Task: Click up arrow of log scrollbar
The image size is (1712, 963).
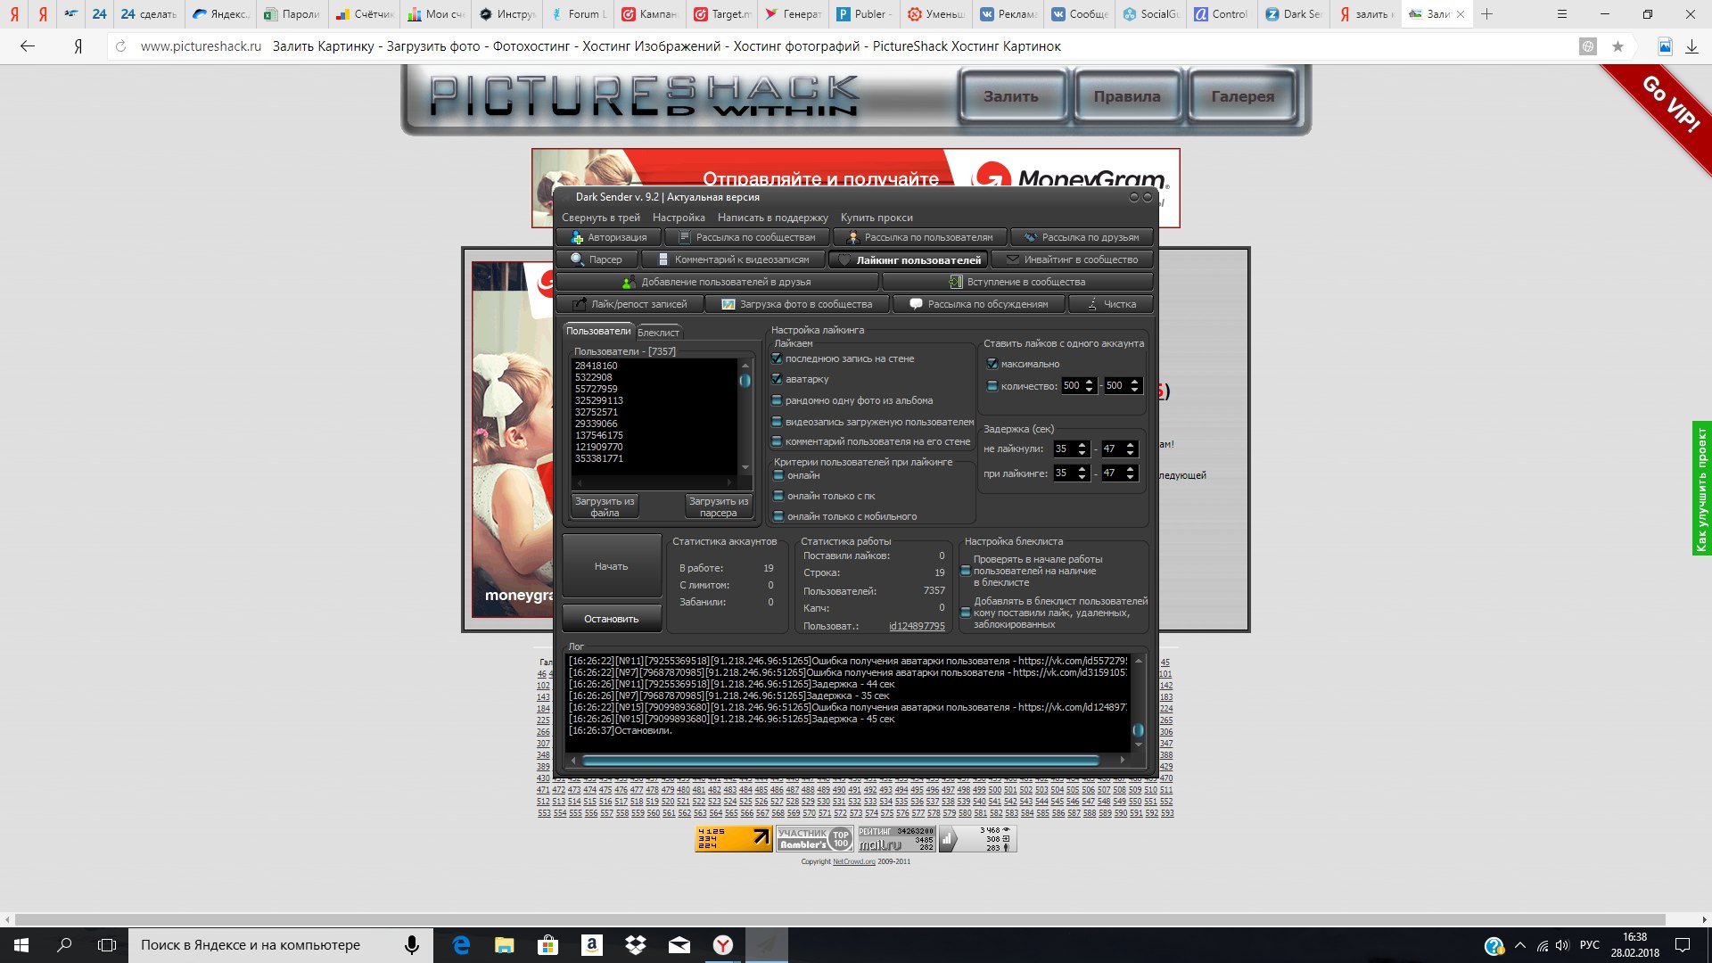Action: click(x=1139, y=661)
